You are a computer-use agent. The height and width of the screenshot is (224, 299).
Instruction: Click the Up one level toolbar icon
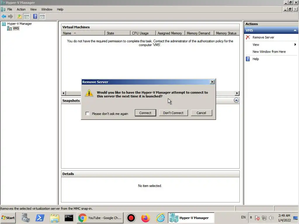tap(20, 17)
